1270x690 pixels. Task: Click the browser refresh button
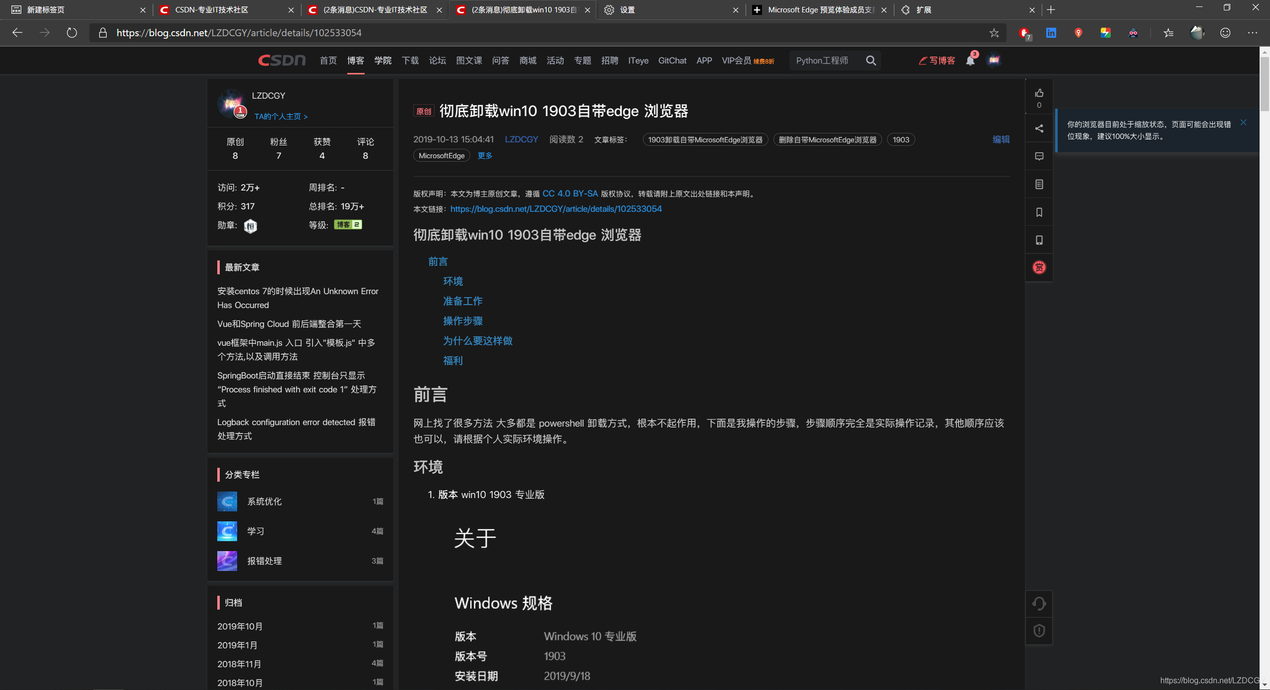pyautogui.click(x=72, y=33)
